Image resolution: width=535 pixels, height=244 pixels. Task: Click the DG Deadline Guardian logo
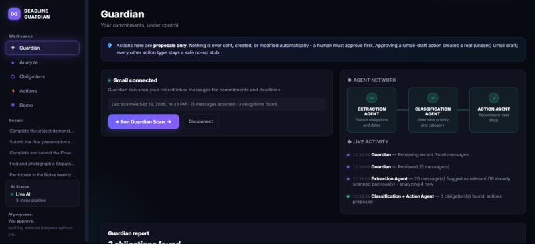point(14,14)
